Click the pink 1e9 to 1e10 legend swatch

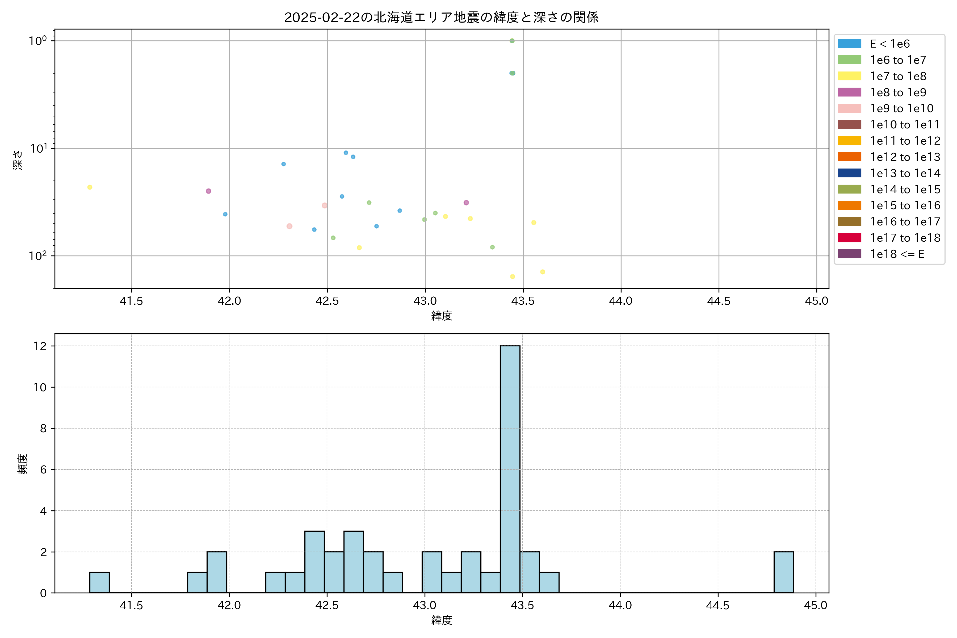850,109
